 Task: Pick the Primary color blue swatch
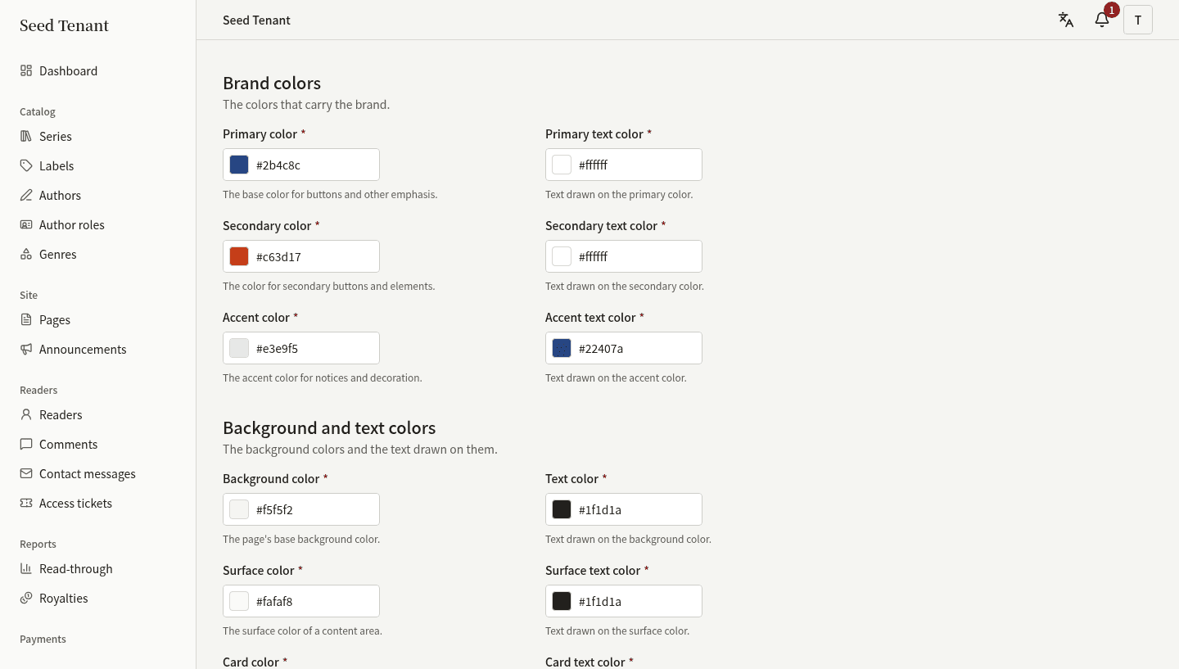pos(239,165)
